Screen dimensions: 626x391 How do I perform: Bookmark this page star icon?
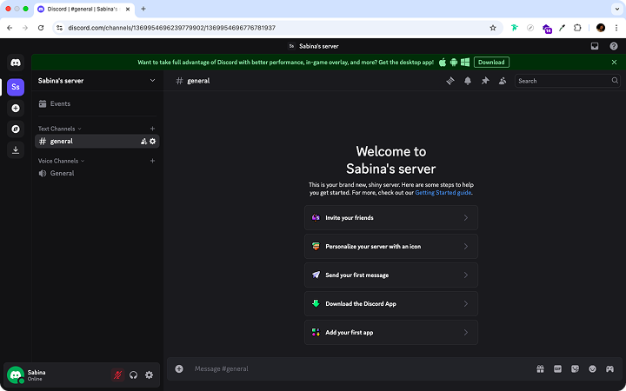click(x=493, y=28)
